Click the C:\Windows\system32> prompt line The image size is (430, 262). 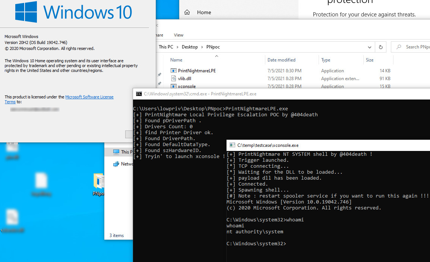point(256,244)
